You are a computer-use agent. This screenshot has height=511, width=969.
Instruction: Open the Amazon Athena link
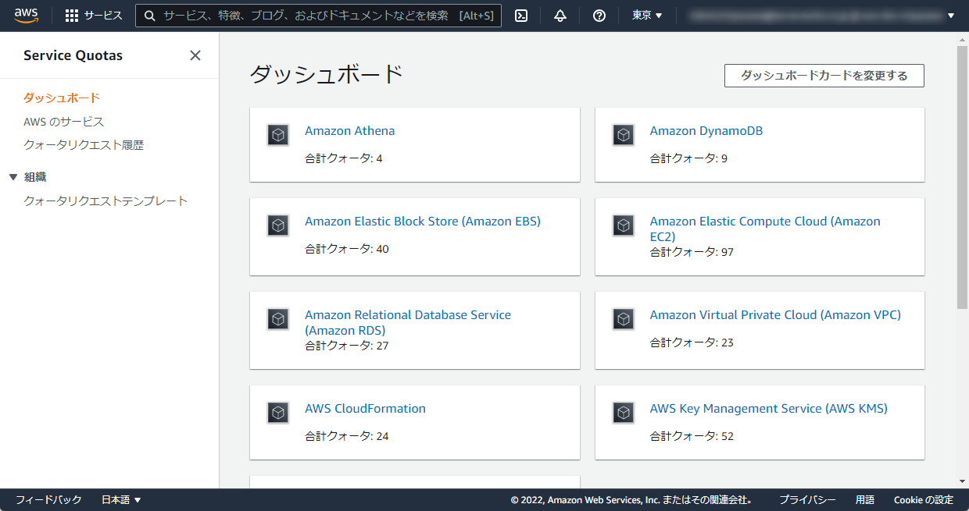click(x=349, y=131)
